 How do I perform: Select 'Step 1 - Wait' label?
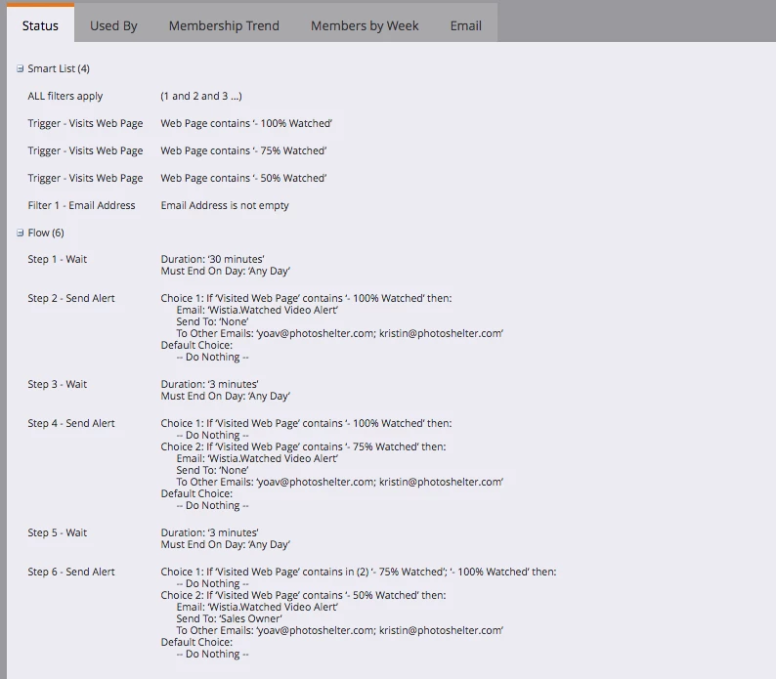tap(58, 259)
